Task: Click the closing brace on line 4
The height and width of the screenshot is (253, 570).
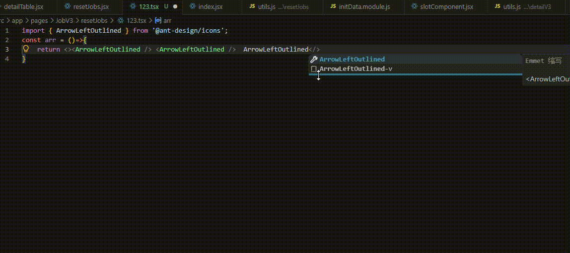Action: click(24, 59)
